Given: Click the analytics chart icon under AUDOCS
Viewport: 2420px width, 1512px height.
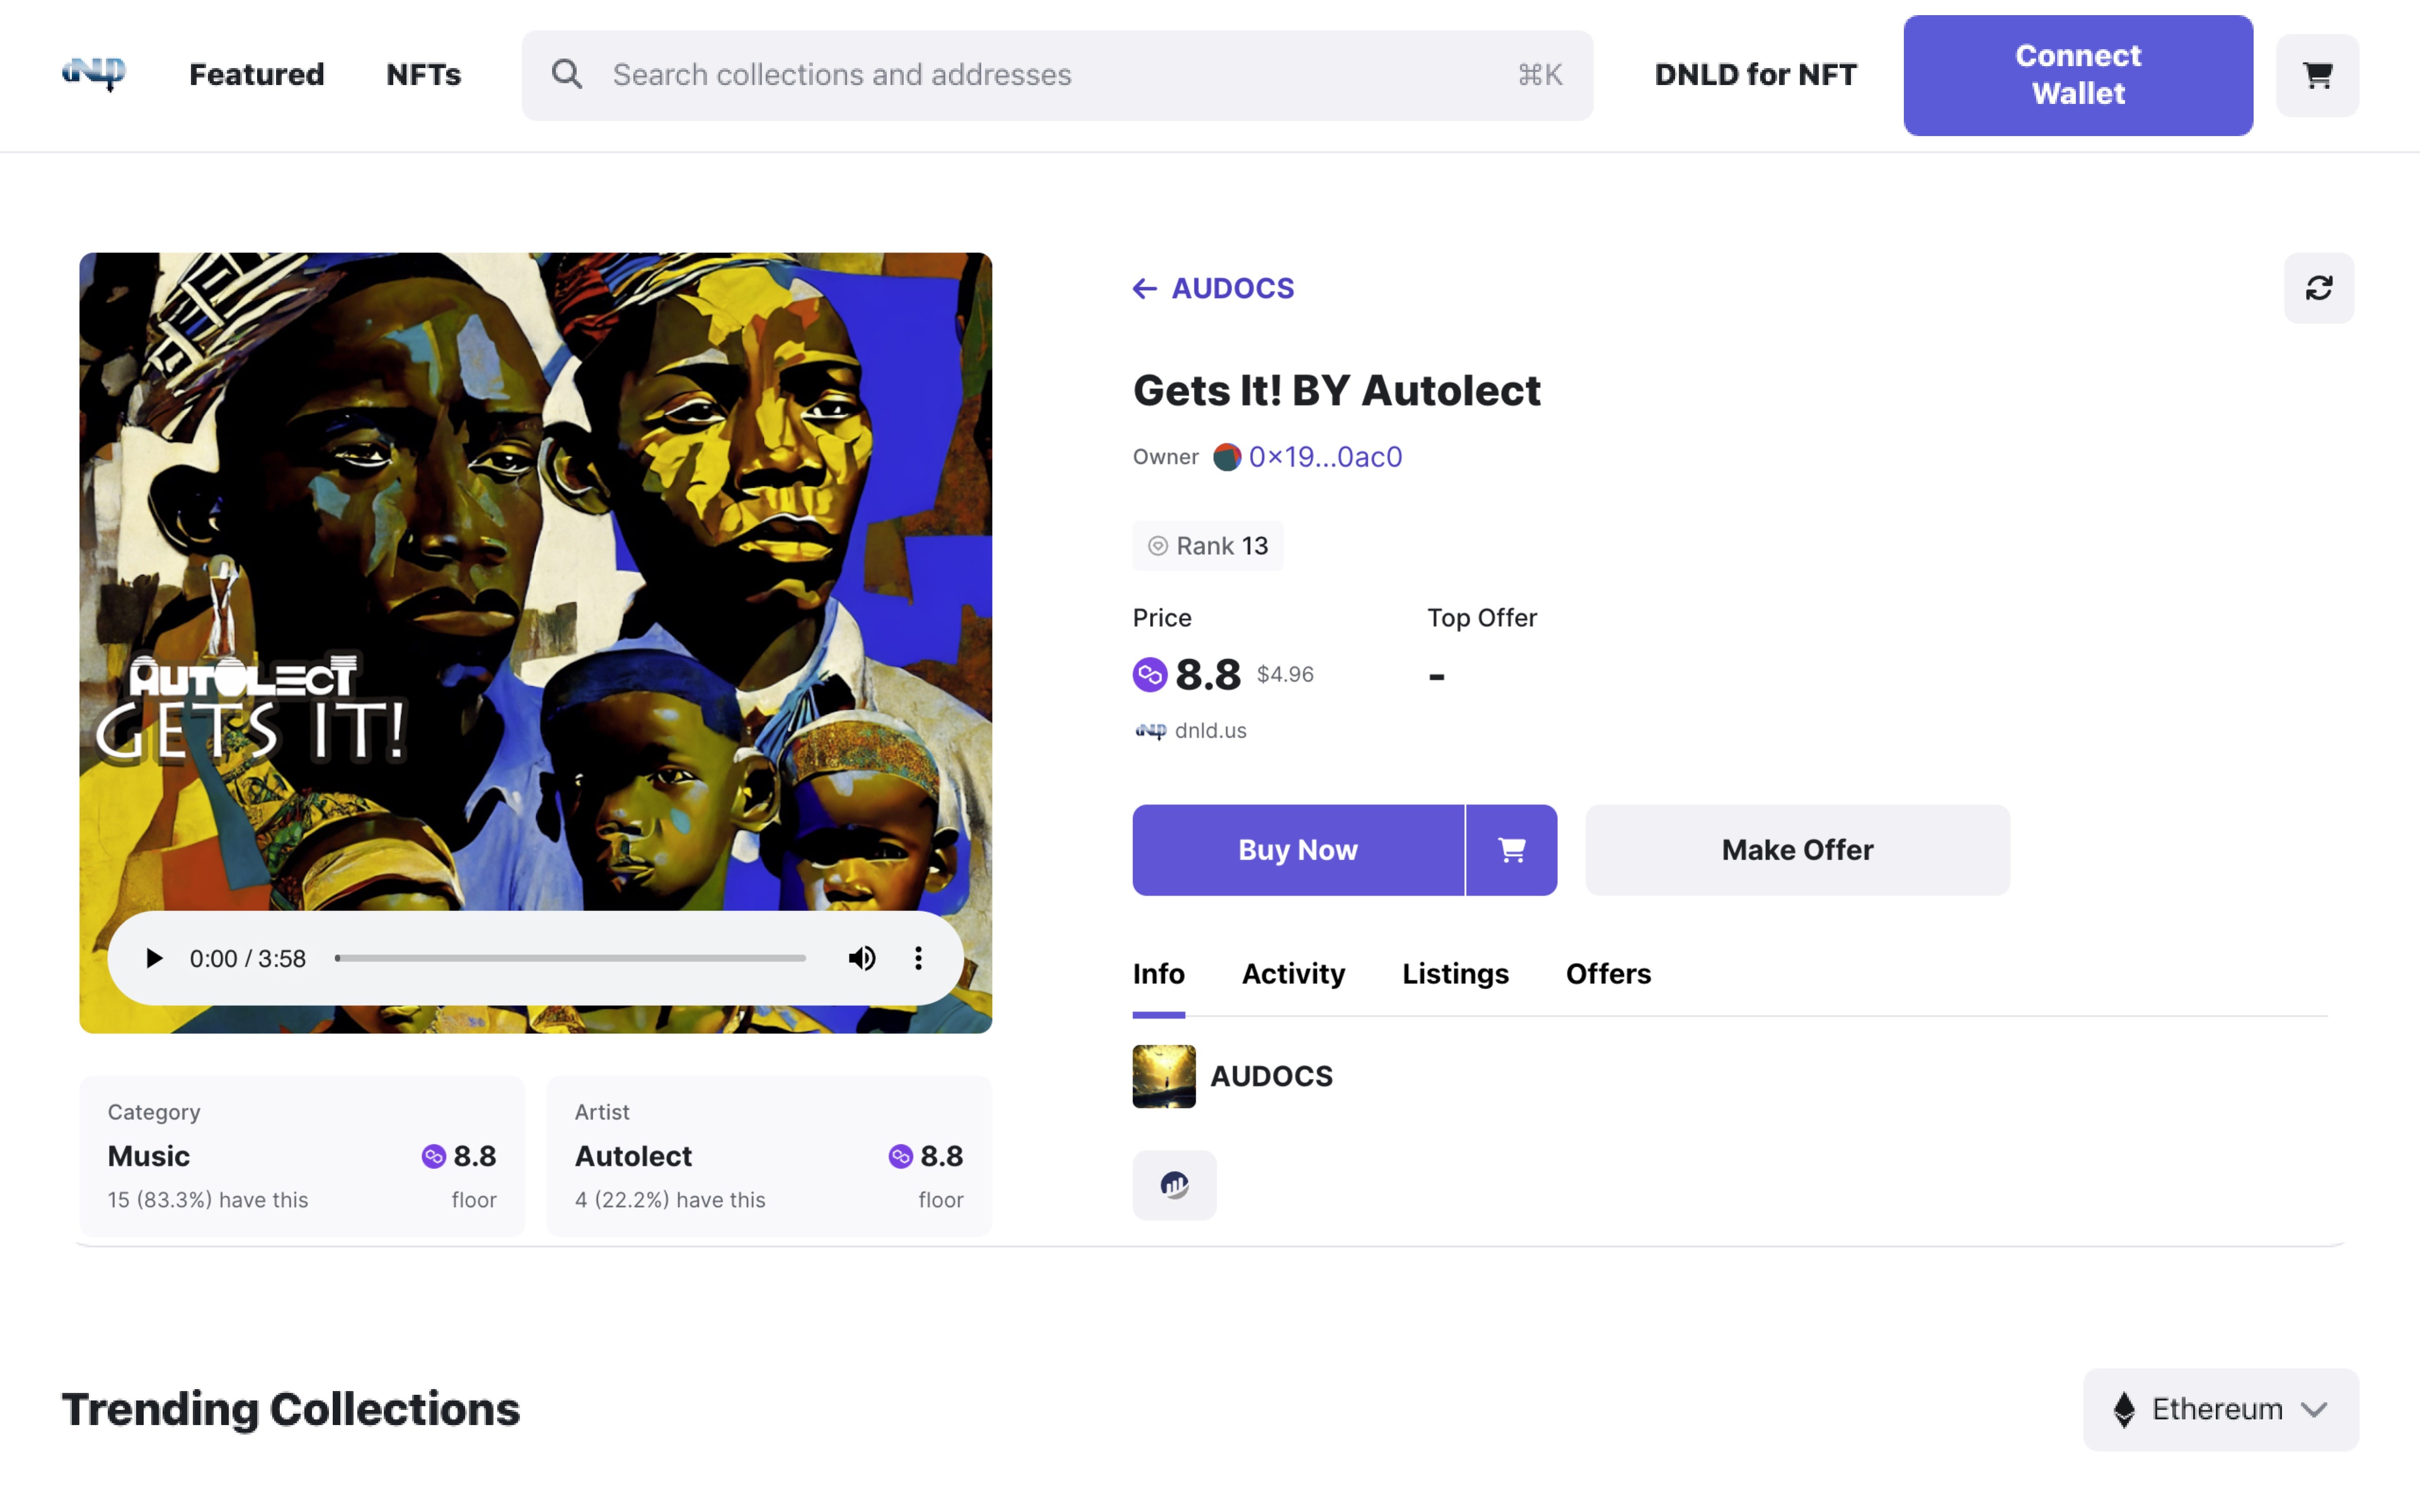Looking at the screenshot, I should click(x=1174, y=1185).
